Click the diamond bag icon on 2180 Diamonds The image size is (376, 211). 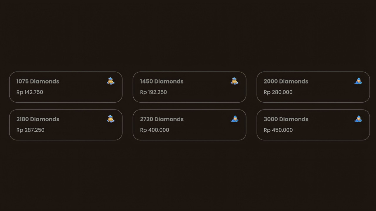tap(111, 119)
